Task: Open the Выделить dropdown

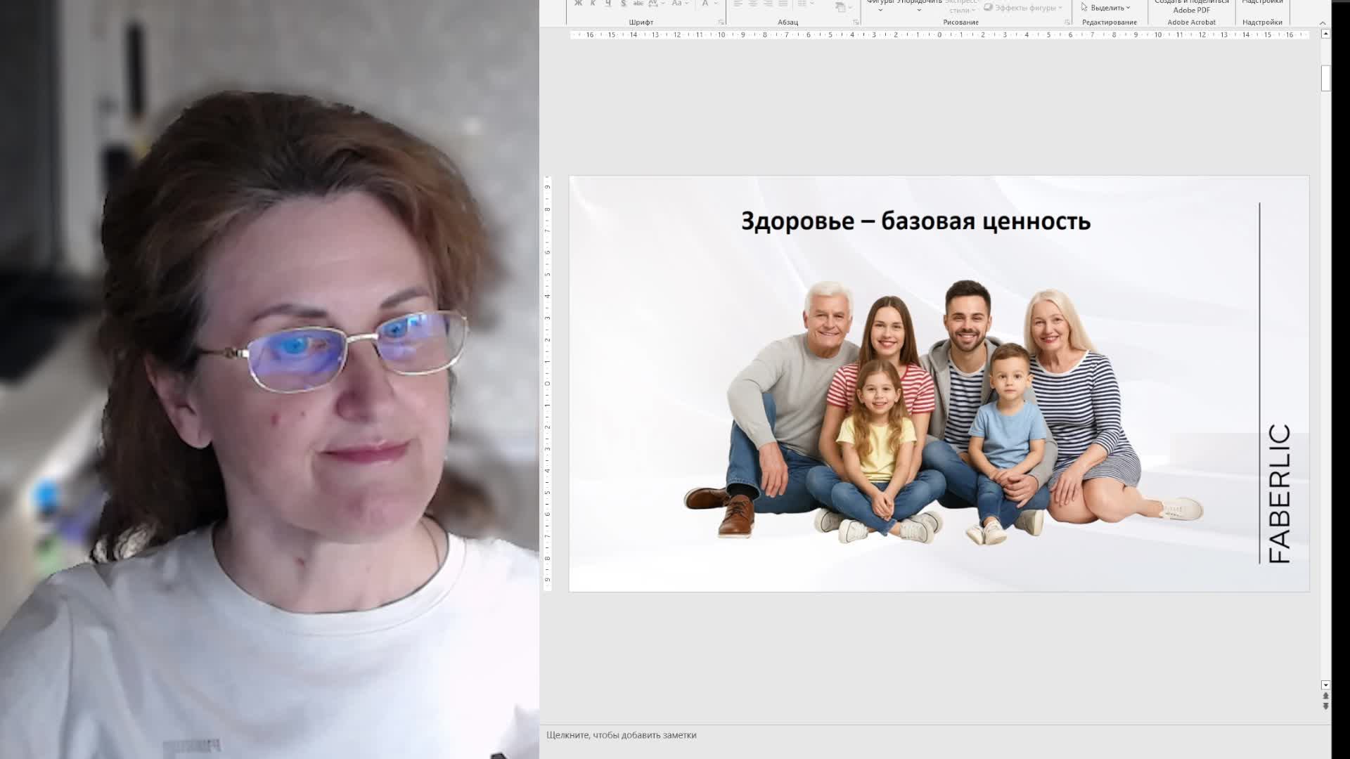Action: pyautogui.click(x=1107, y=8)
